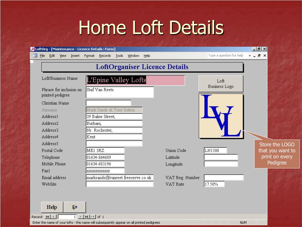Viewport: 302px width, 227px height.
Task: Click the empty Address5 field
Action: pos(114,143)
